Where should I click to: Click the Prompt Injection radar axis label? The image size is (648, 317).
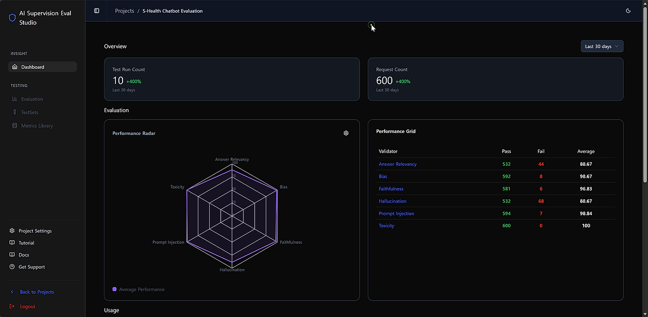pyautogui.click(x=169, y=242)
